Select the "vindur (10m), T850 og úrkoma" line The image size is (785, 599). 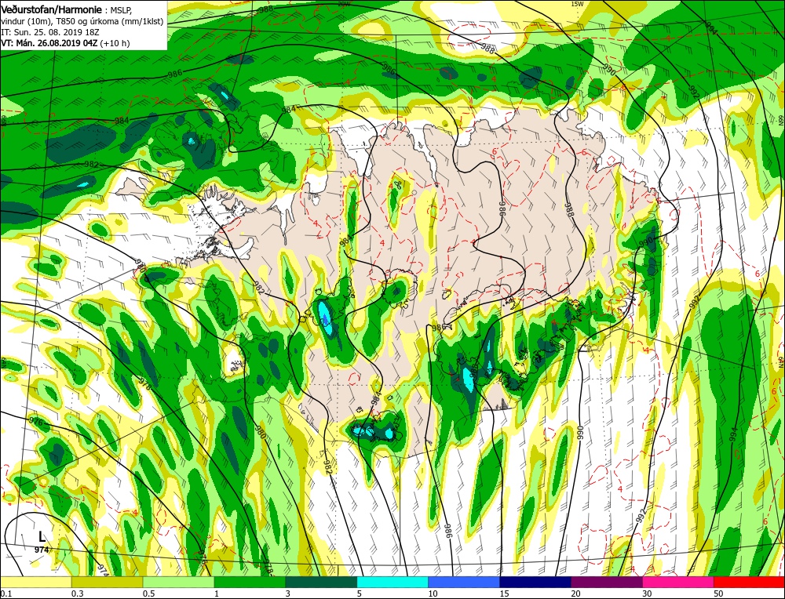[x=82, y=20]
